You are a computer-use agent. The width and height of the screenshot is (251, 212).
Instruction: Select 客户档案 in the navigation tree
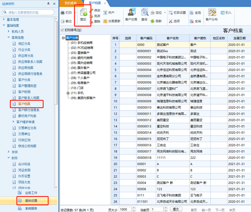(x=24, y=104)
